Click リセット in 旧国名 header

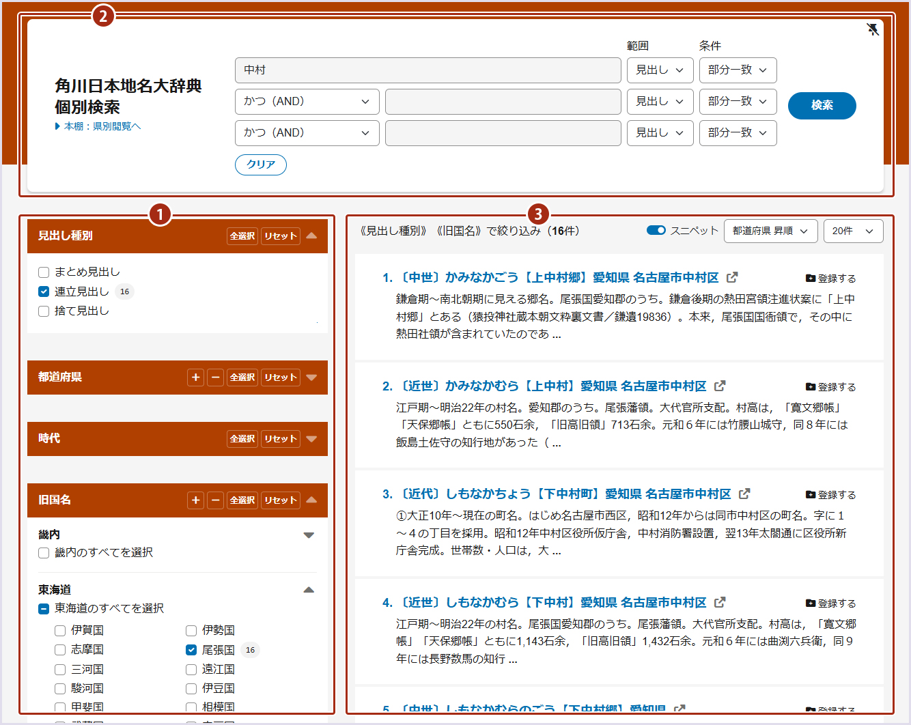click(x=281, y=500)
